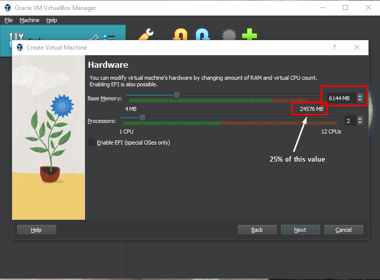Click the dialog's question mark help icon
The height and width of the screenshot is (280, 380).
point(334,47)
